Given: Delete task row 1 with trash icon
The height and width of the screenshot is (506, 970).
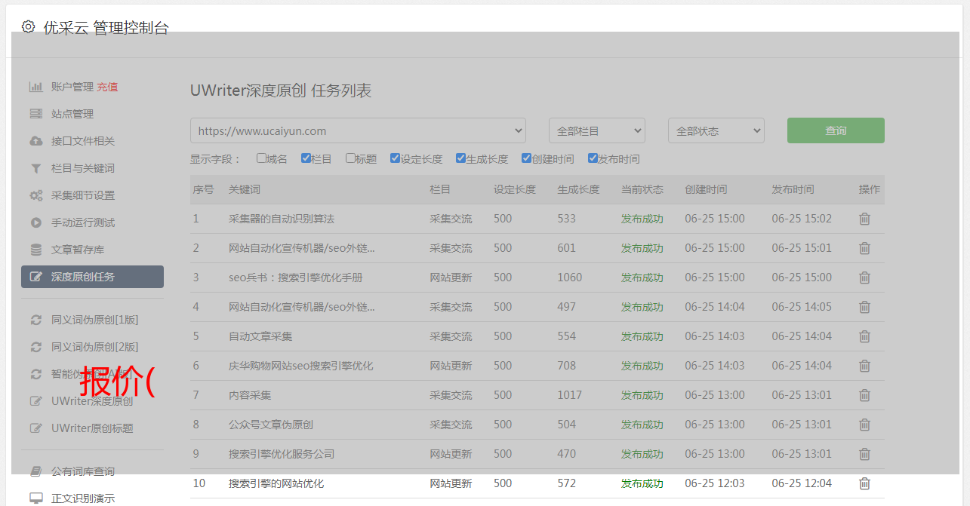Looking at the screenshot, I should tap(864, 219).
